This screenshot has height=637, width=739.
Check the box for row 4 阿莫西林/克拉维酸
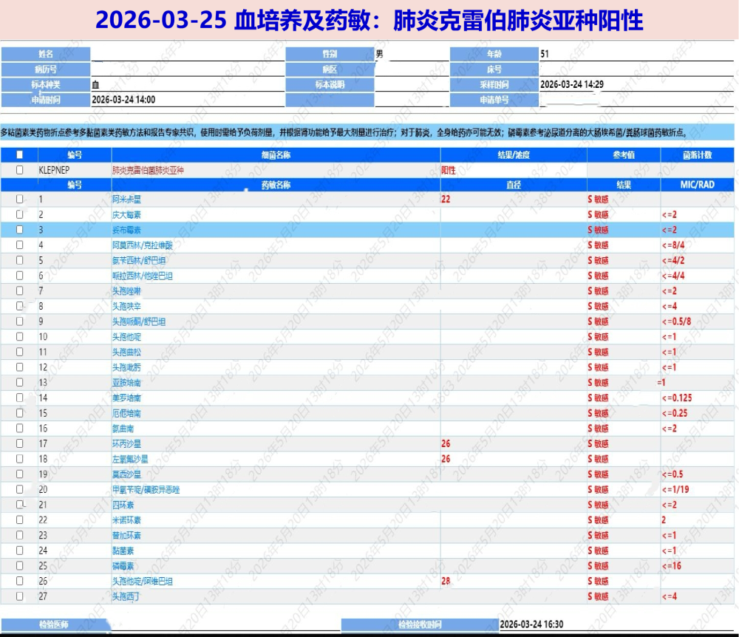[20, 245]
